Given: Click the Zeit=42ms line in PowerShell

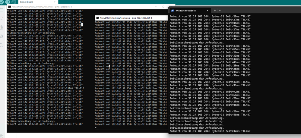Looking at the screenshot, I should tap(210, 62).
